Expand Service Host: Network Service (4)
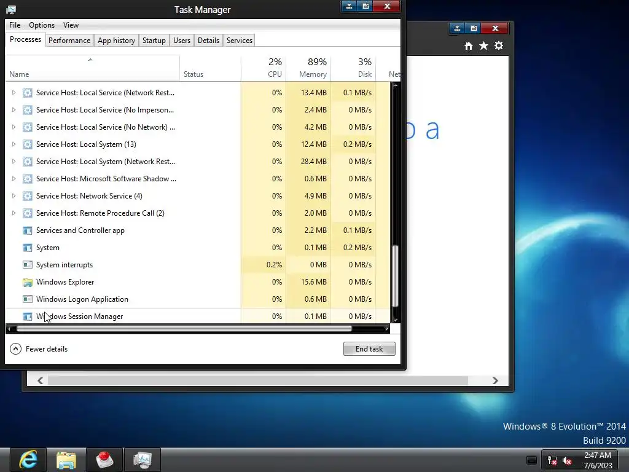This screenshot has height=472, width=629. 14,196
